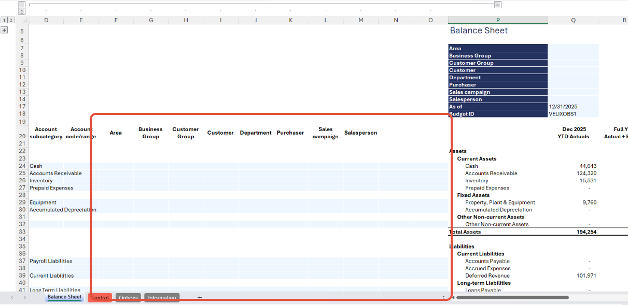Image resolution: width=628 pixels, height=305 pixels.
Task: Click the empty Area filter value cell
Action: pos(573,48)
